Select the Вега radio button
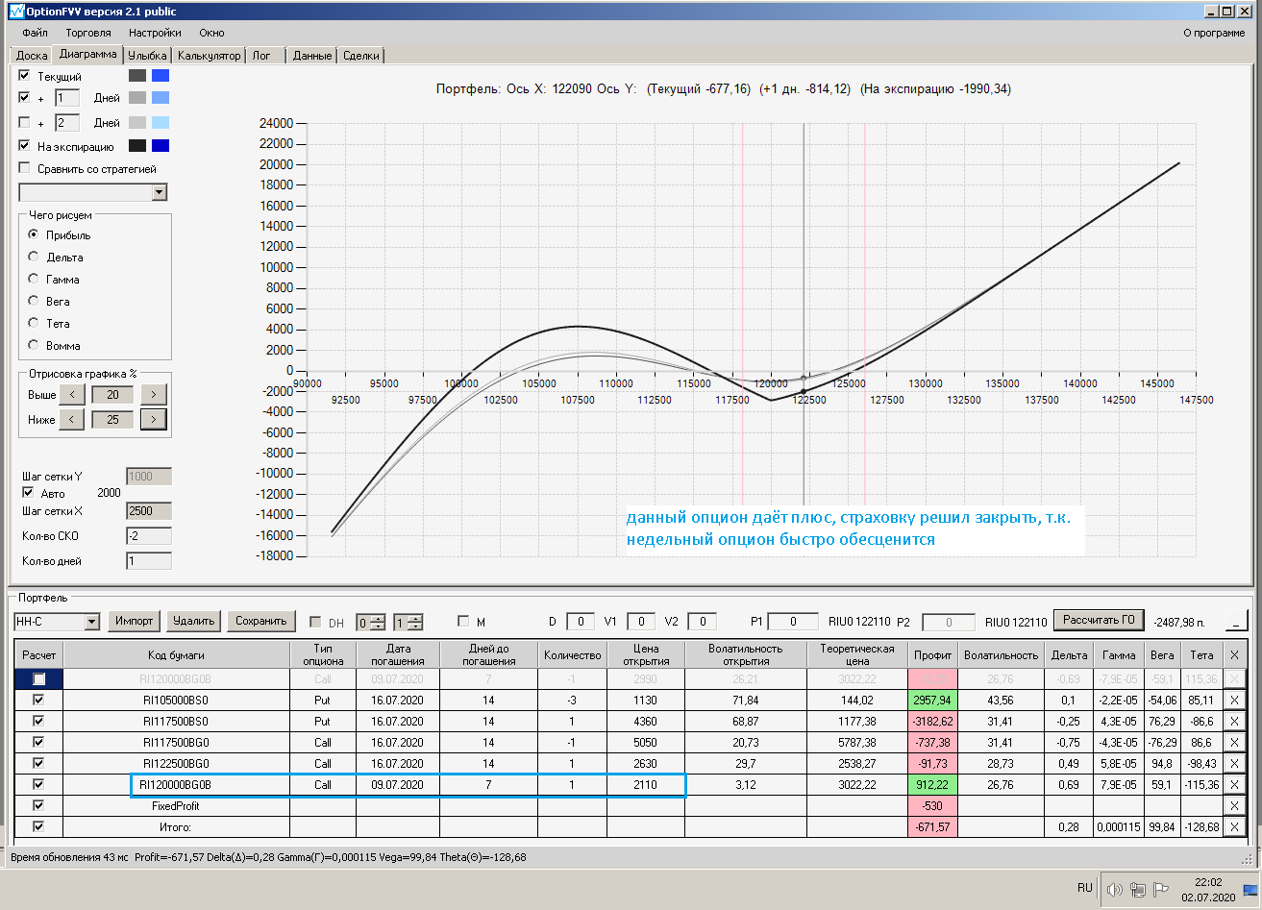This screenshot has width=1262, height=910. click(35, 301)
